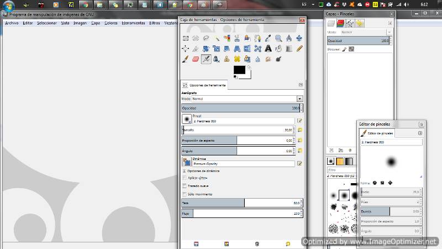
Task: Switch to the Channels tab in Capas dock
Action: 340,23
